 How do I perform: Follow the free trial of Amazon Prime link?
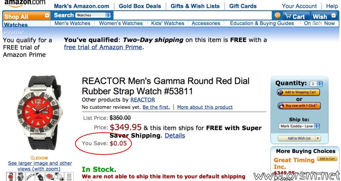(x=103, y=47)
